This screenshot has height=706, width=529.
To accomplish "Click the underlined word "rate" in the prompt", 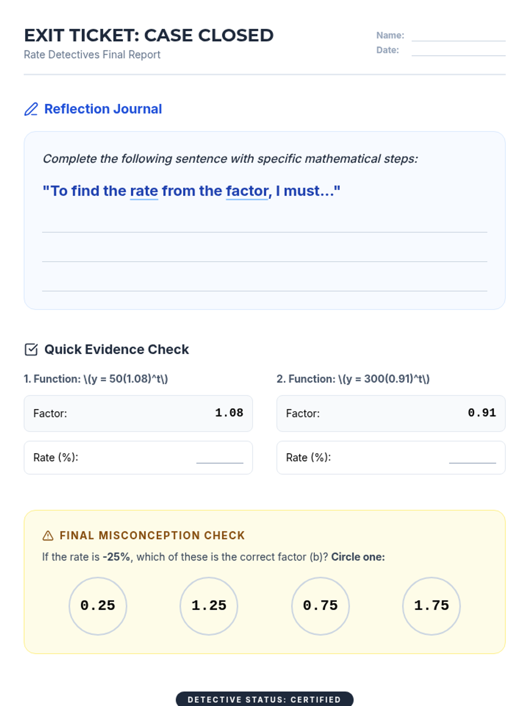I will point(144,191).
